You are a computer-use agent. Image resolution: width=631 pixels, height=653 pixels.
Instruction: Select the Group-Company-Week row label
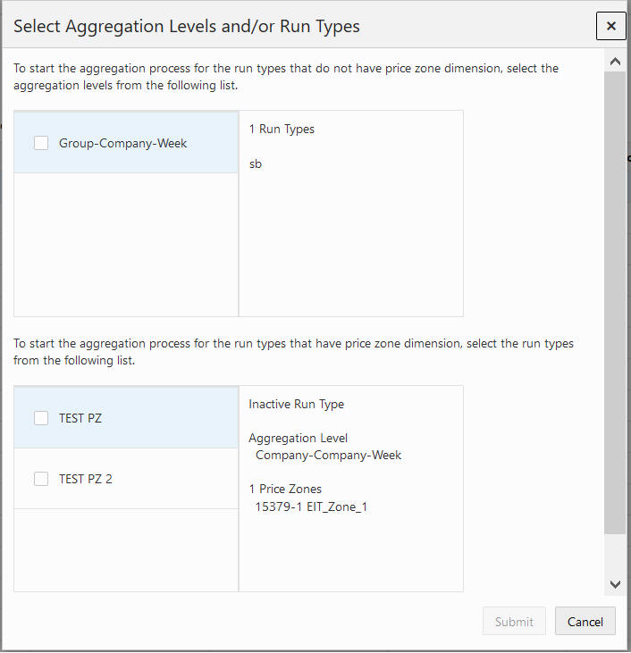122,143
